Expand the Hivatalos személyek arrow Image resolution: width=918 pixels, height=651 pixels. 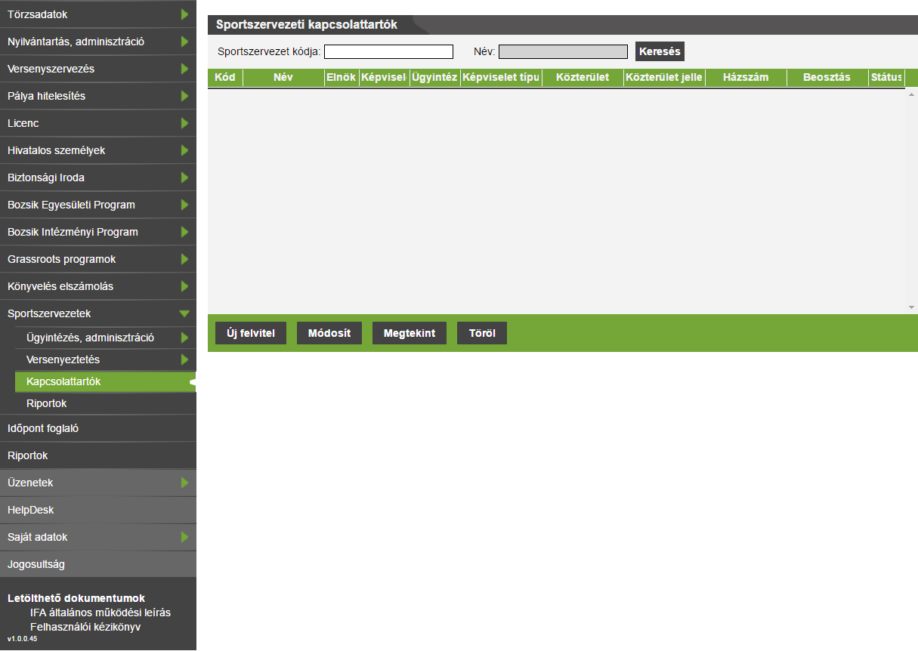[184, 150]
